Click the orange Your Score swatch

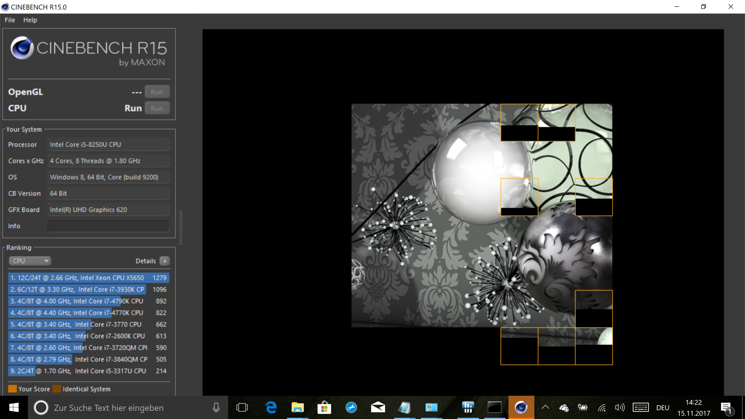pyautogui.click(x=12, y=389)
